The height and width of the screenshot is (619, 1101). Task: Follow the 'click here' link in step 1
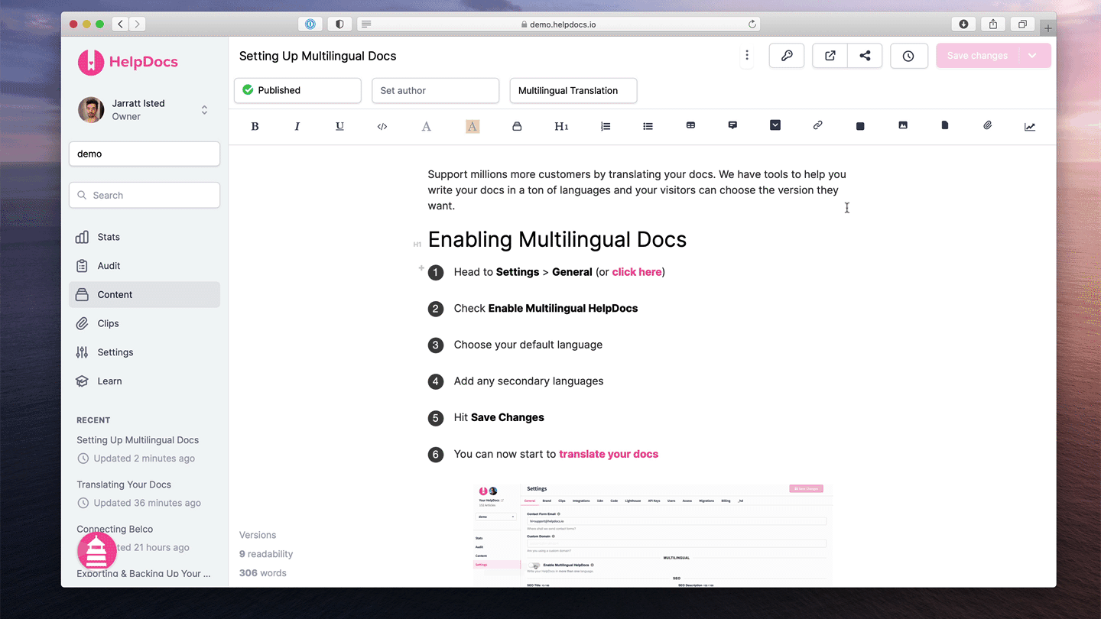637,272
